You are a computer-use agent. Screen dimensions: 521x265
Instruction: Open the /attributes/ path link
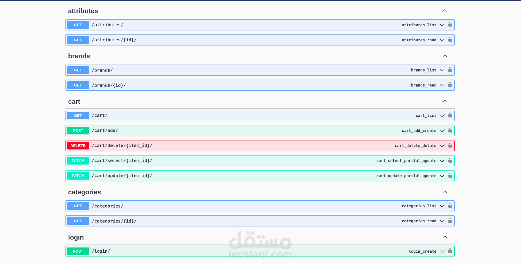tap(107, 25)
